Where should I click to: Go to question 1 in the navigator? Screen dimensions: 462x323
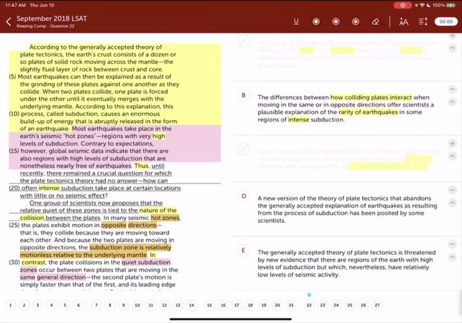point(10,305)
